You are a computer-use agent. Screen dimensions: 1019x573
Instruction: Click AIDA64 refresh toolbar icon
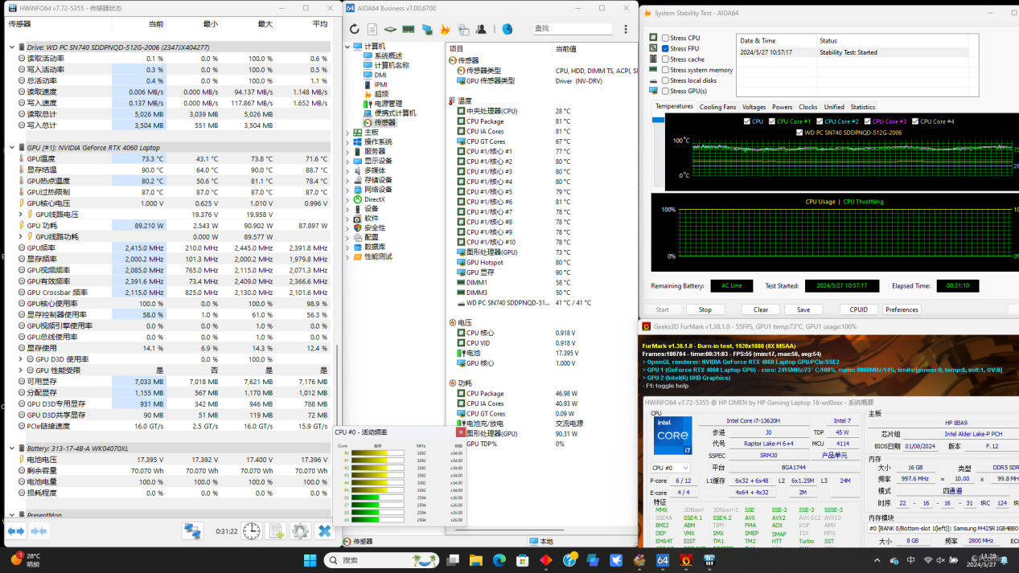pos(354,29)
